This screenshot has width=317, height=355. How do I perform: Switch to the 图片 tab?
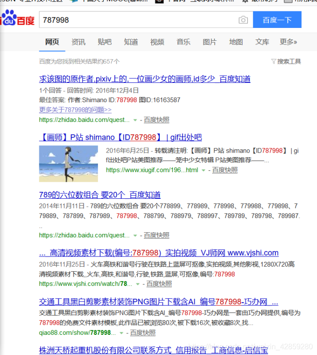pos(210,42)
